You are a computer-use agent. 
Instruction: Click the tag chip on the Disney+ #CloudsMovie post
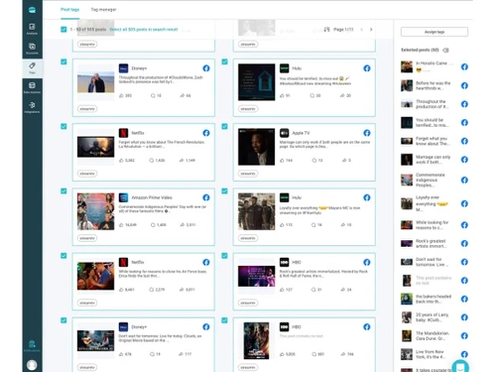click(x=87, y=109)
